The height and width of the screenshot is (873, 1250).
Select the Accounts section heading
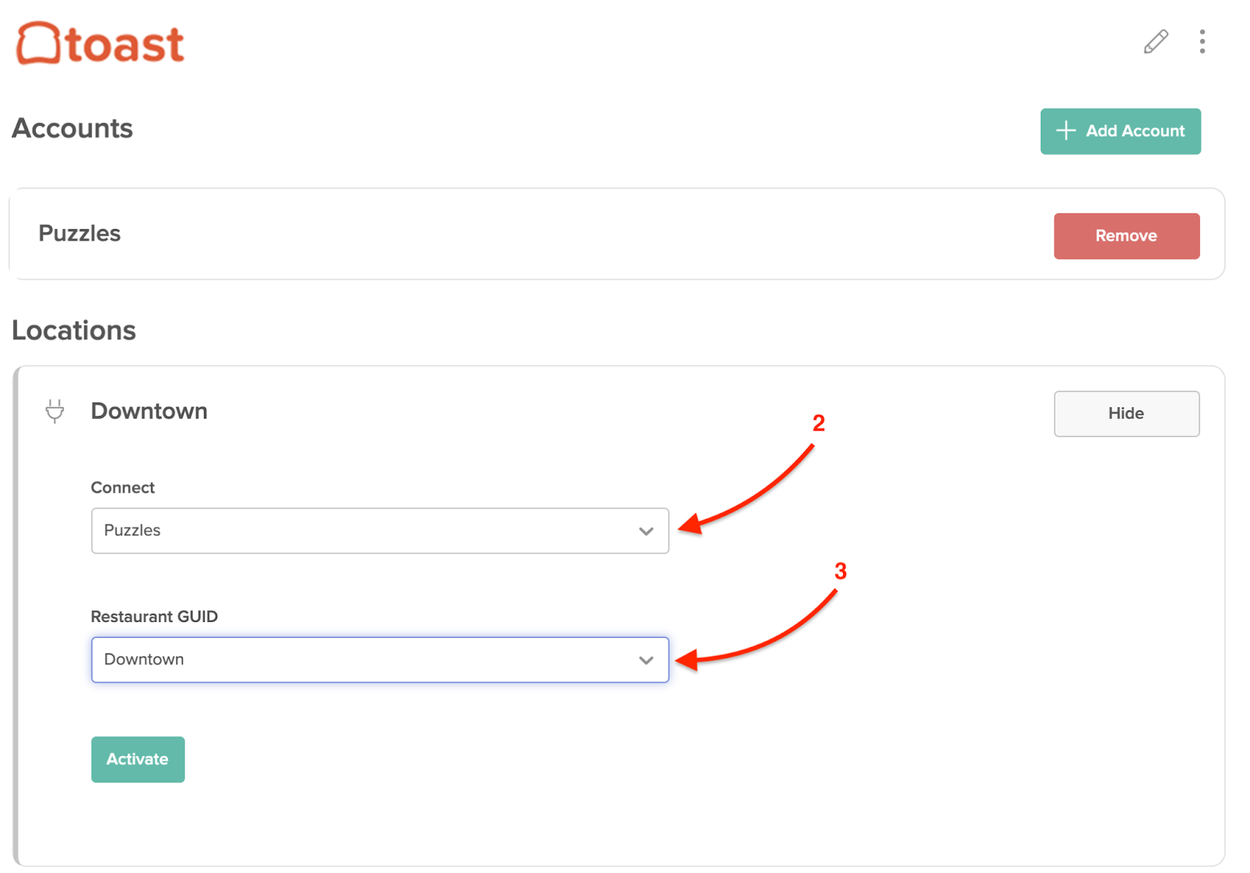tap(72, 128)
